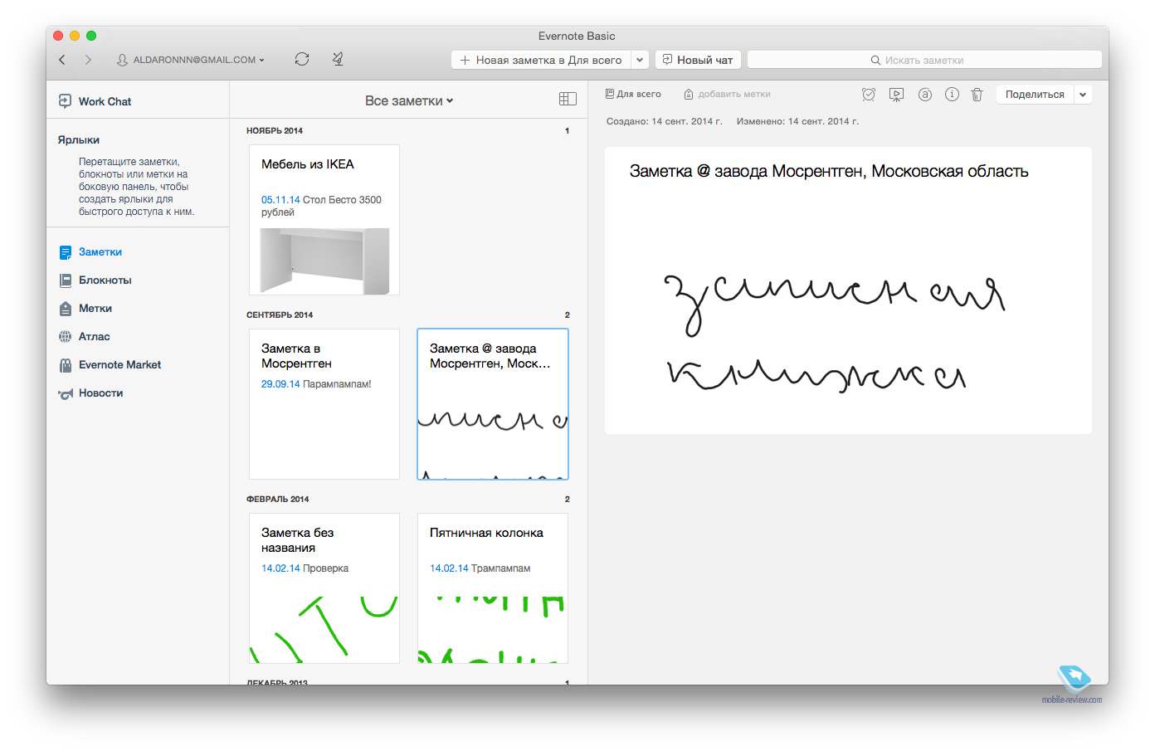Image resolution: width=1155 pixels, height=751 pixels.
Task: Click Новая заметка в Для всего
Action: click(541, 60)
